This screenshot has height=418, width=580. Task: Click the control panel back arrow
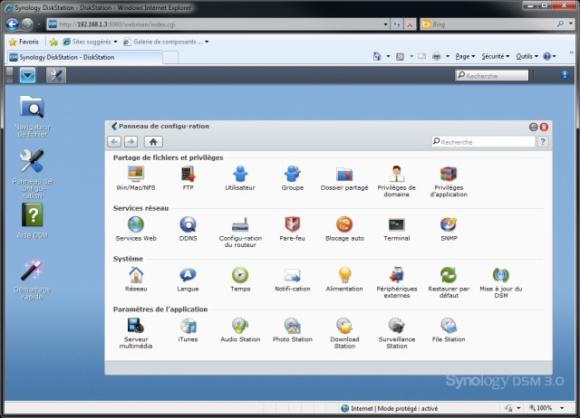coord(114,141)
